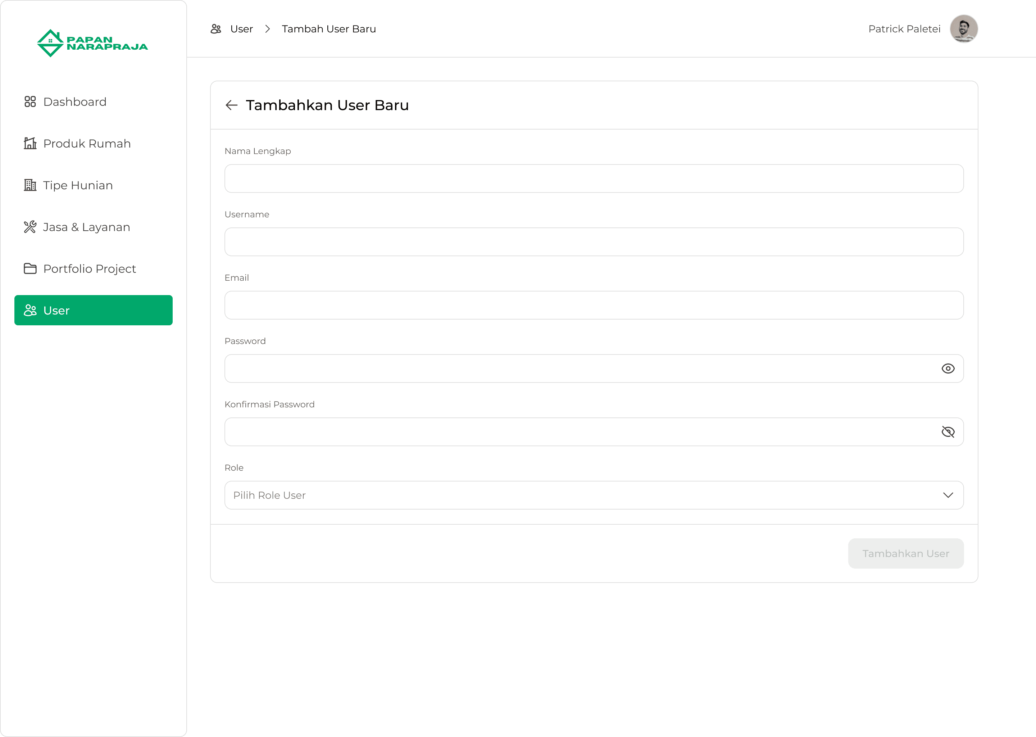Click the back arrow beside Tambahkan User Baru

coord(231,105)
